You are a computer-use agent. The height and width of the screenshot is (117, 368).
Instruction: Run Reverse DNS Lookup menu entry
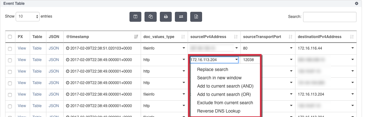(x=219, y=111)
